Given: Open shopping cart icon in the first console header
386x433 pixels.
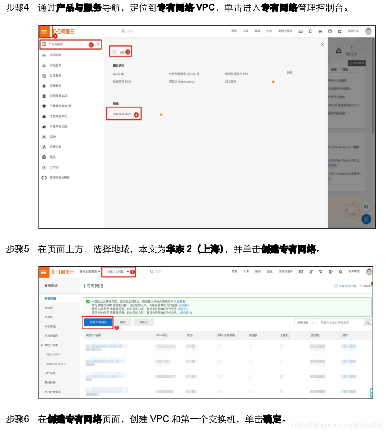Looking at the screenshot, I should coord(320,31).
